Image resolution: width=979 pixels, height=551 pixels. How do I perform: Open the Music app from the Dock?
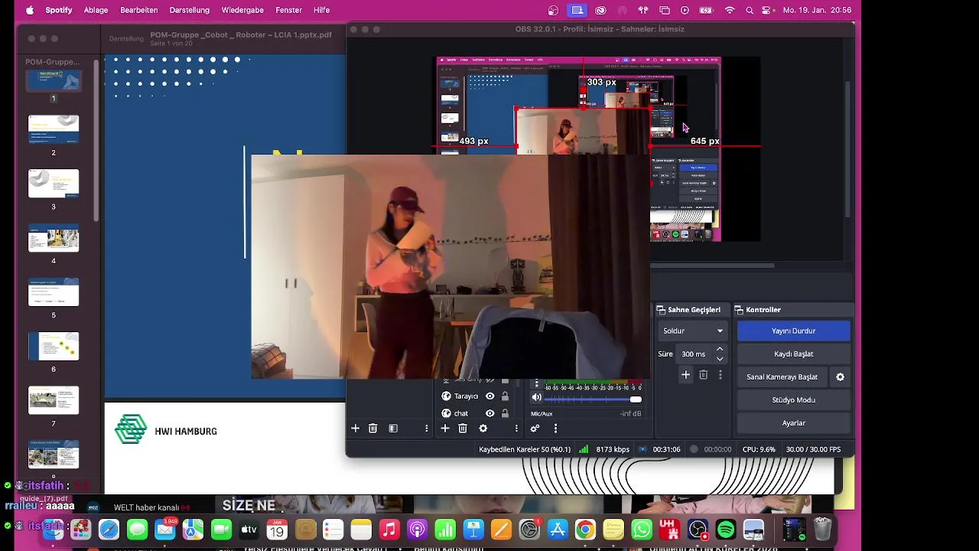(x=389, y=529)
